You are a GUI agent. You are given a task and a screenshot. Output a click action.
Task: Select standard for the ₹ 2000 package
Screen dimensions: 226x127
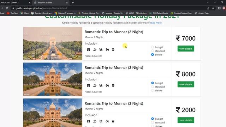[x=153, y=122]
